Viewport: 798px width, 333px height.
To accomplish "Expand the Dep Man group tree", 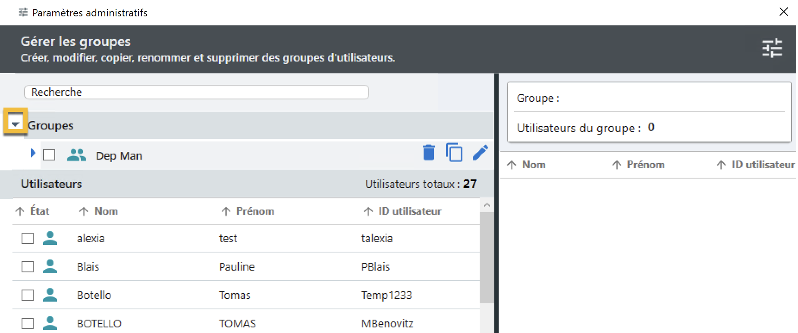I will coord(33,153).
